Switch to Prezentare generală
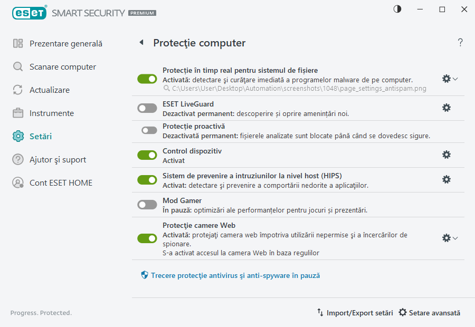This screenshot has height=327, width=475. pos(68,43)
